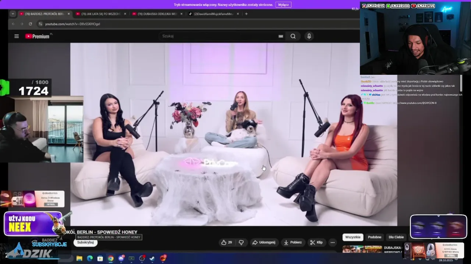Switch to JAK LATA SIĘ PO WSZECH tab
The width and height of the screenshot is (471, 264).
[100, 14]
